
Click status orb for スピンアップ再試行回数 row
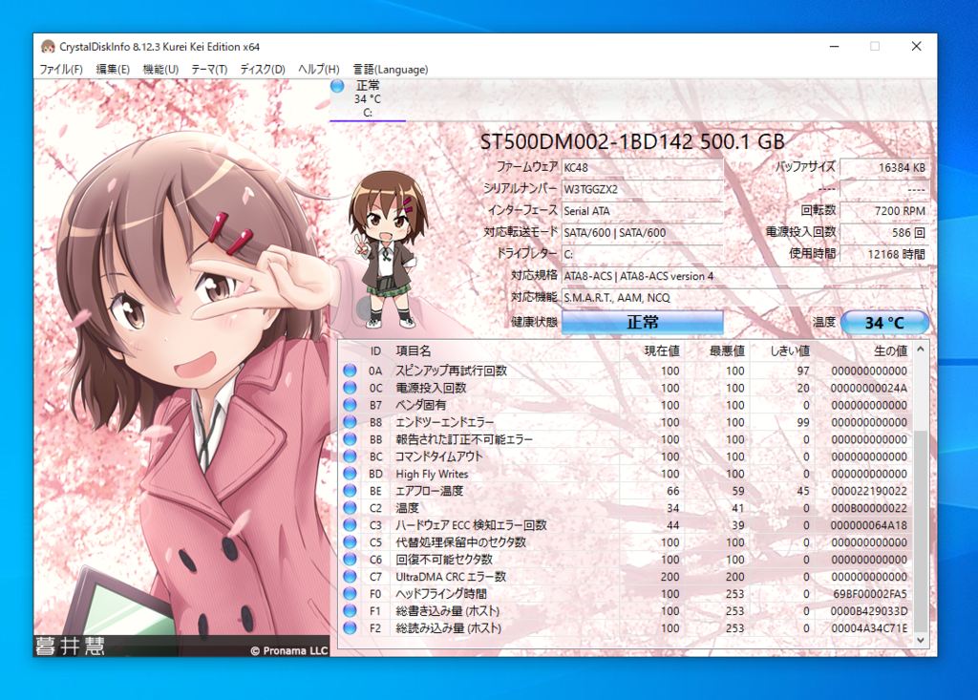[350, 371]
